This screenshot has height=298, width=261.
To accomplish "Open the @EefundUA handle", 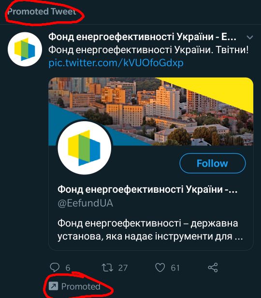I will [x=85, y=203].
